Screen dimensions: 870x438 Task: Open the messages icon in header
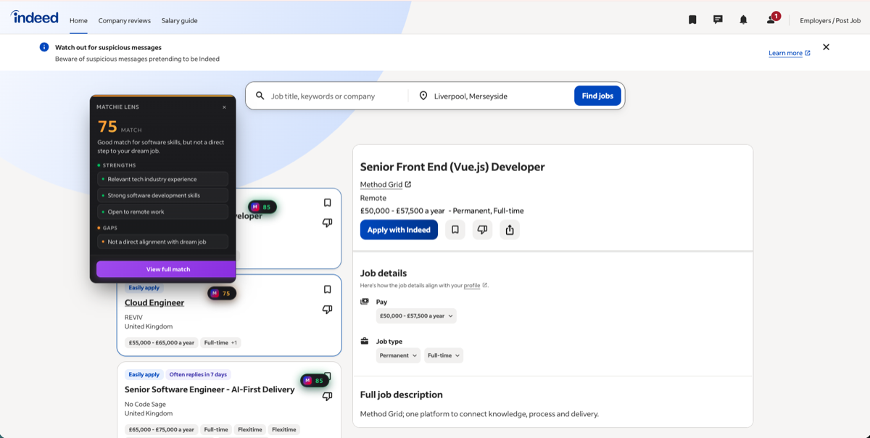tap(718, 20)
